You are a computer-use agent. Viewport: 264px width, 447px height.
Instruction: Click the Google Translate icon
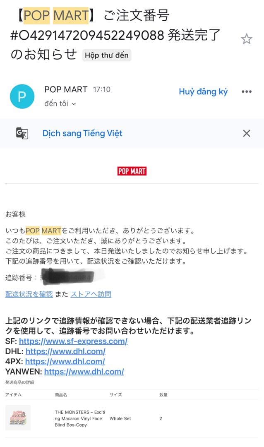(22, 133)
